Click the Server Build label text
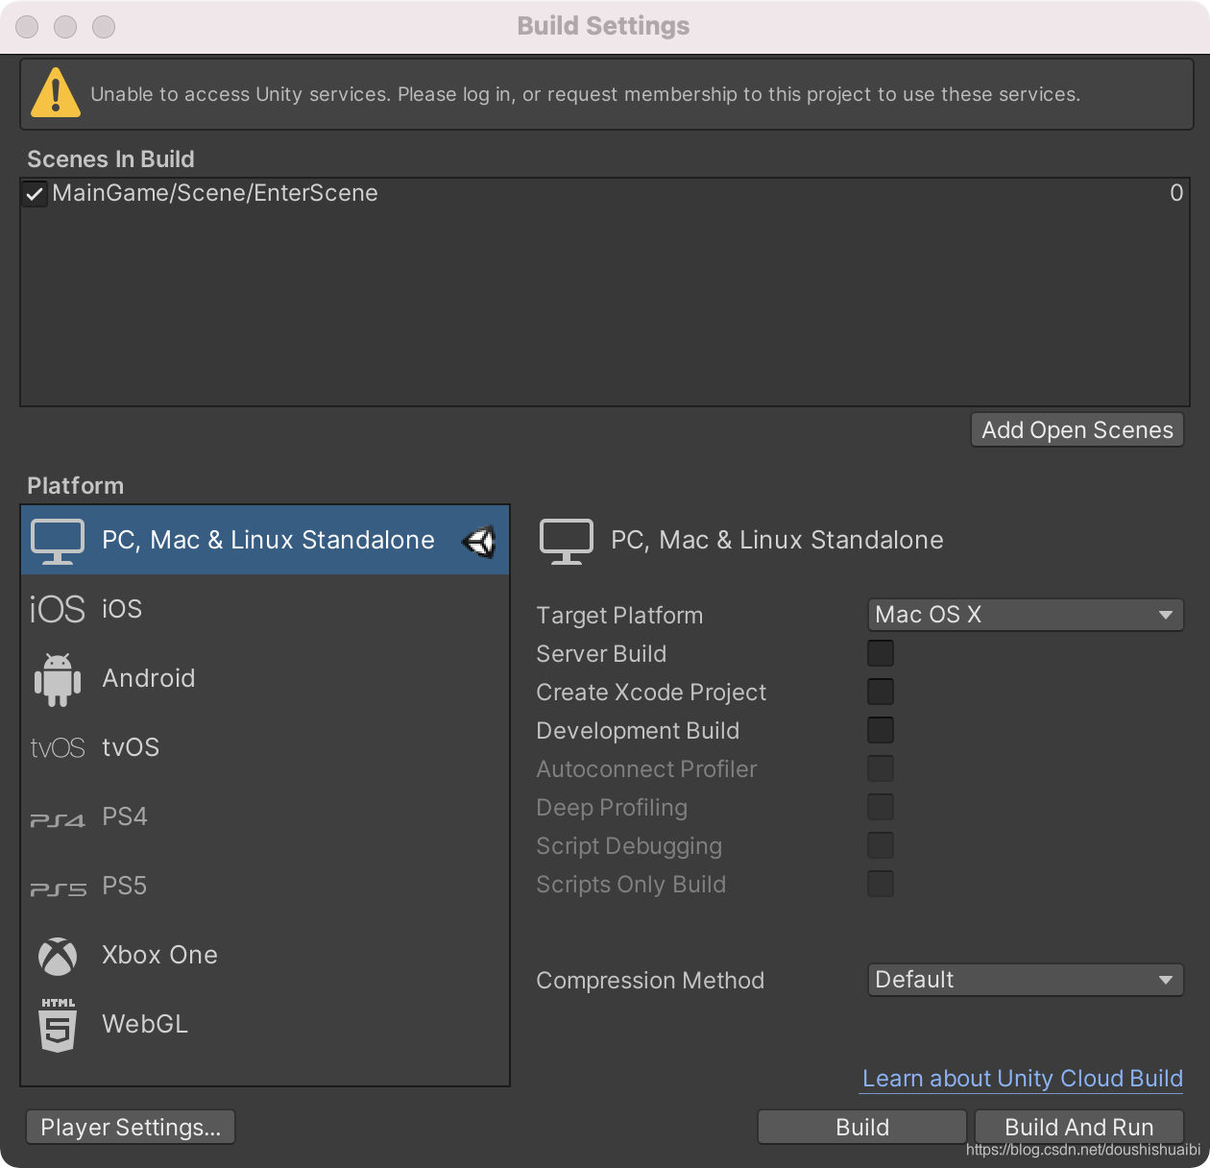 pyautogui.click(x=601, y=654)
